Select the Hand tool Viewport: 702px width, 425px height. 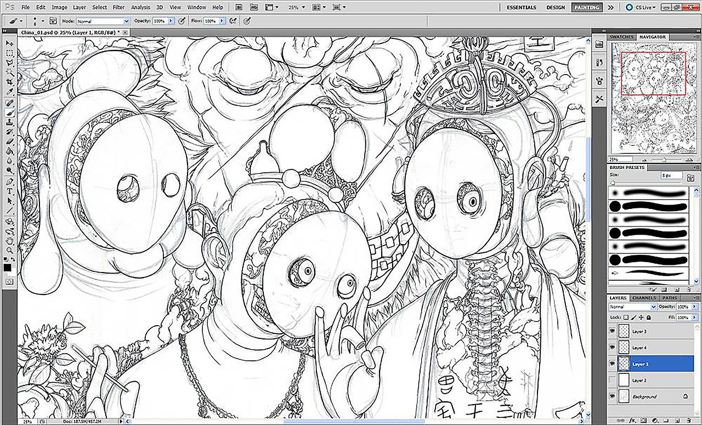click(9, 241)
